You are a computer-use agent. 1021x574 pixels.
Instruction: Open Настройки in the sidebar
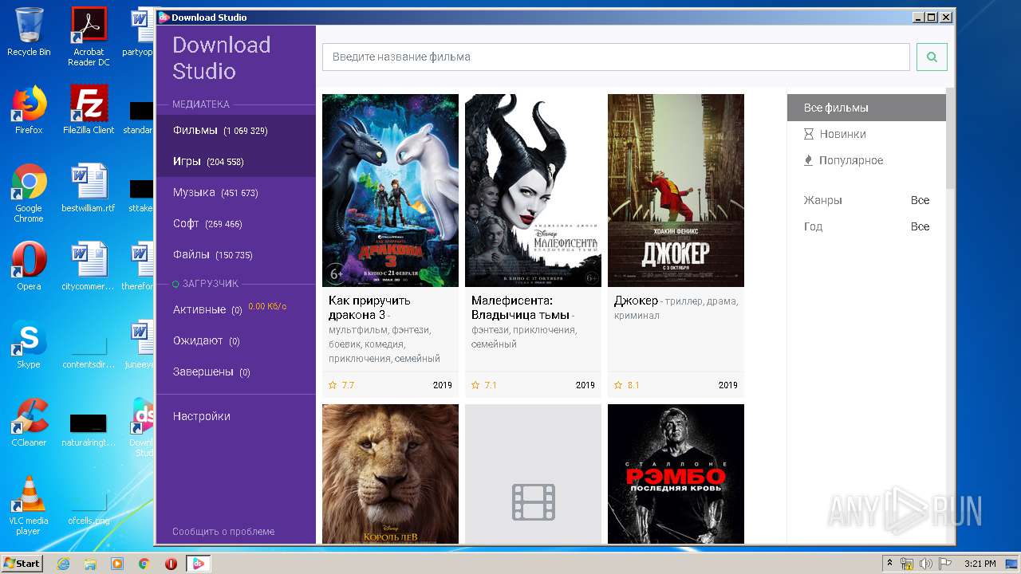pyautogui.click(x=201, y=416)
